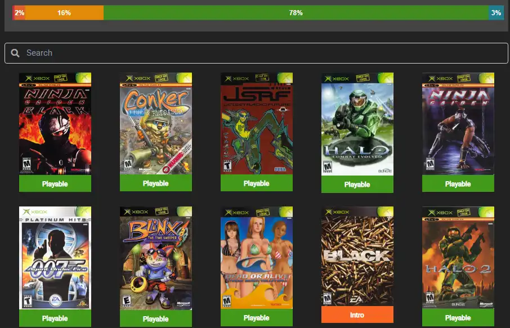
Task: Select the 3% blue progress segment
Action: 496,13
